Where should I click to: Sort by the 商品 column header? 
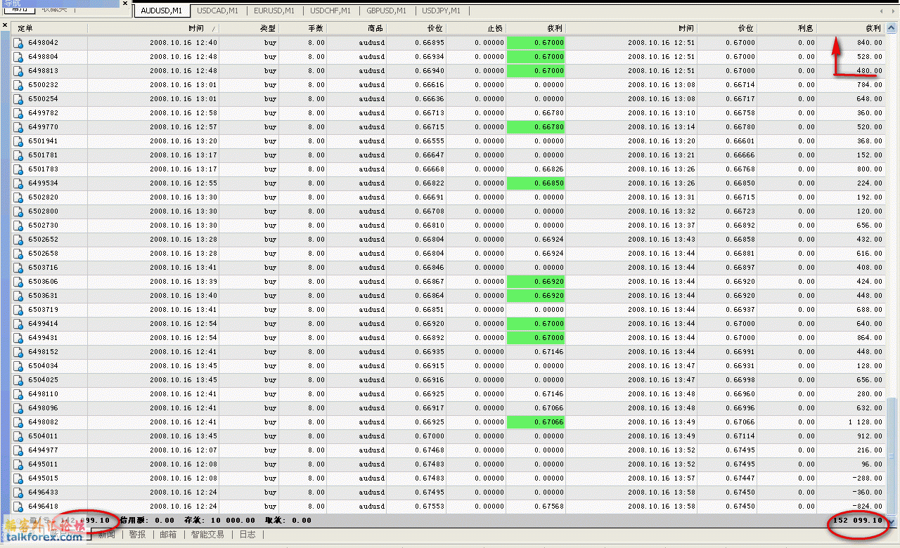pyautogui.click(x=357, y=28)
